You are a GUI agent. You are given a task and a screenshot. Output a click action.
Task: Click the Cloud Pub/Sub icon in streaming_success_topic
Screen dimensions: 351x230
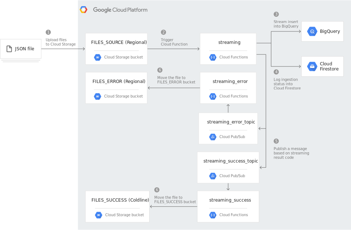213,176
